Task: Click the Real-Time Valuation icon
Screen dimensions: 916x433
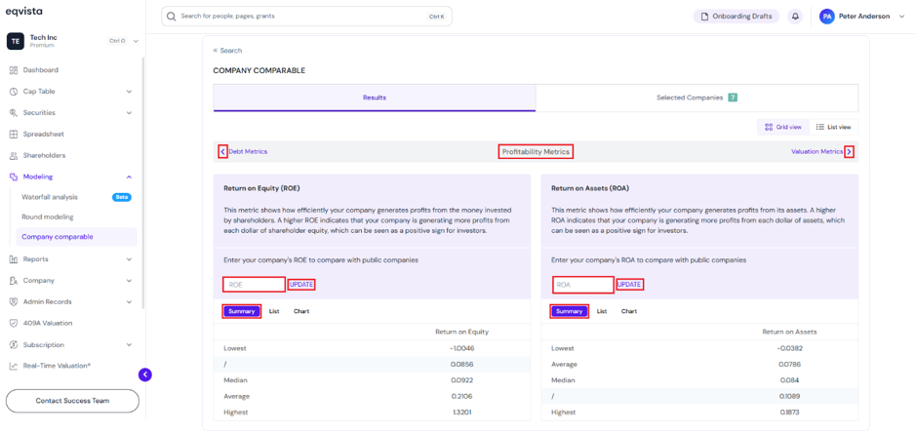Action: (14, 366)
